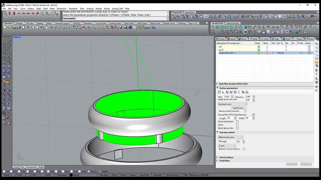Click the New file icon in Standard toolbar

coord(5,27)
